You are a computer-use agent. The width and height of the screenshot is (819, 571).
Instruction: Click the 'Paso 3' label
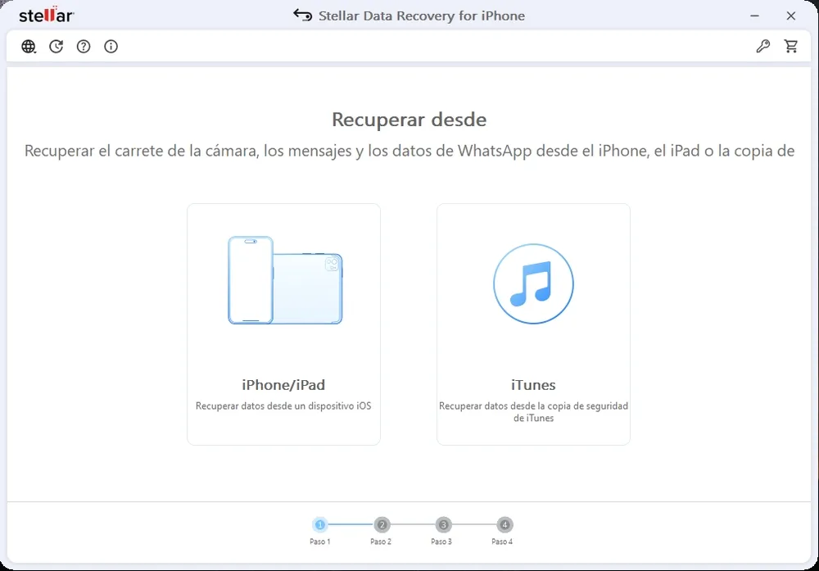coord(441,542)
